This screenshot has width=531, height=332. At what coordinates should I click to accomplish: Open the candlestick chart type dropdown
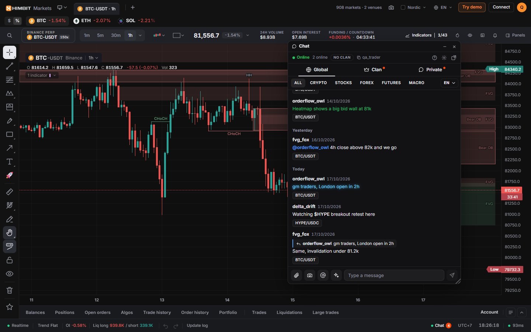(x=159, y=35)
